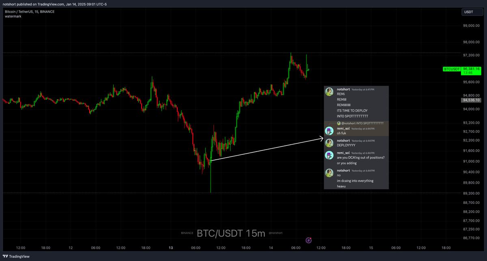Click the 'watermark' indicator label

[x=13, y=16]
